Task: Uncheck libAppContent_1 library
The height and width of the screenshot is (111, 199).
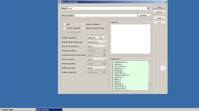Action: pyautogui.click(x=112, y=62)
